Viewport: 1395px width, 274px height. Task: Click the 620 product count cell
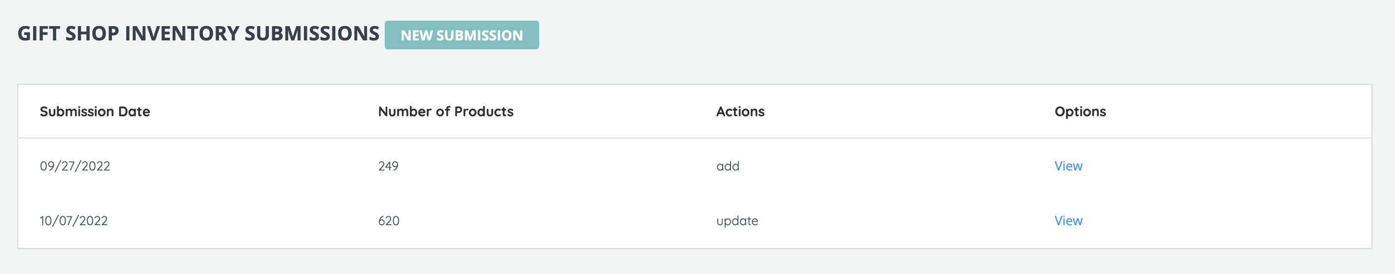point(389,221)
